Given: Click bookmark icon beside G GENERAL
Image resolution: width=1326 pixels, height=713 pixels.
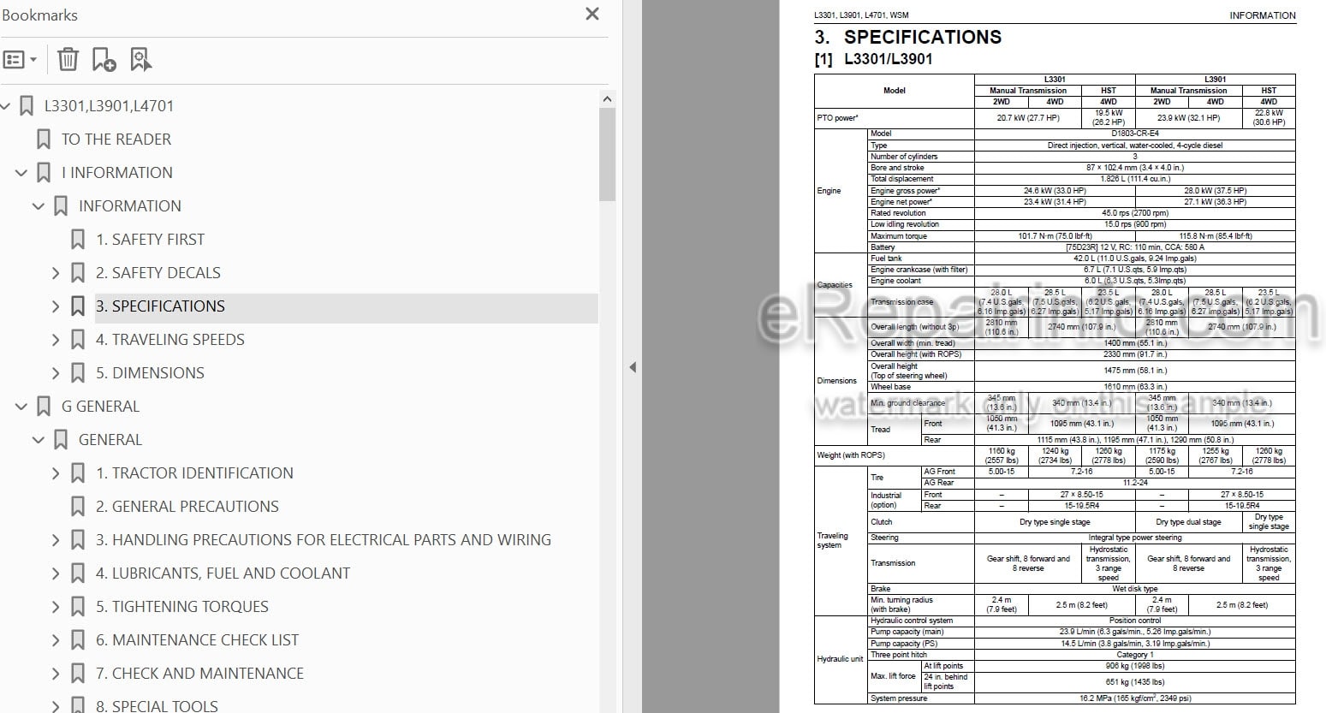Looking at the screenshot, I should point(44,407).
